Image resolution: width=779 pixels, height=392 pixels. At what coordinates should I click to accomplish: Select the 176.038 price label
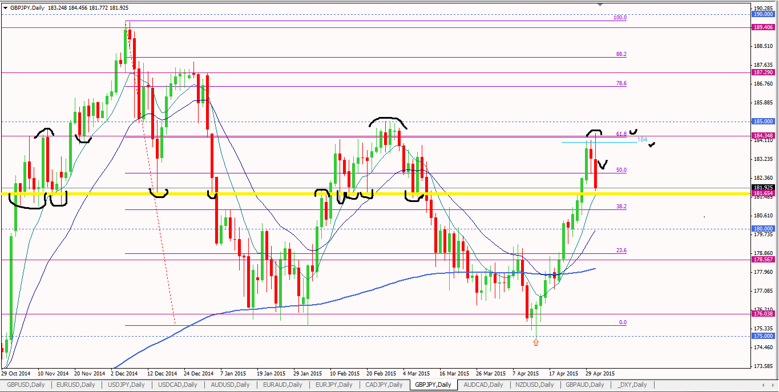(x=764, y=313)
